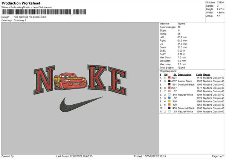Click the "EndY:" label
Image resolution: width=226 pixels, height=159 pixels.
click(163, 54)
